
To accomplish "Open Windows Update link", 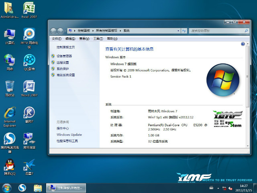I will pos(69,135).
